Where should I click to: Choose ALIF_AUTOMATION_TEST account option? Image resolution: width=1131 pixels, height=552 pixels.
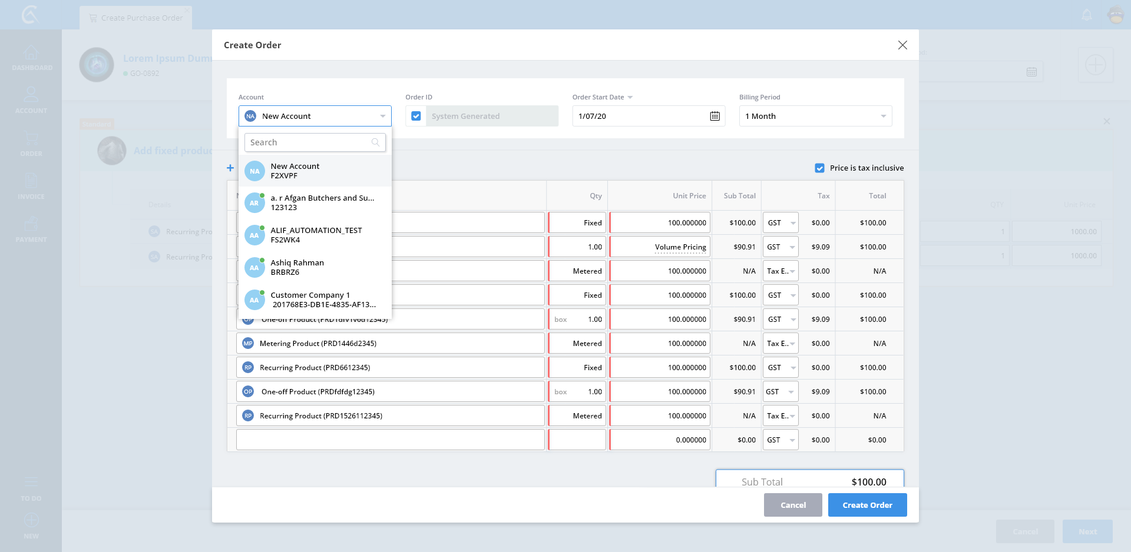point(315,235)
